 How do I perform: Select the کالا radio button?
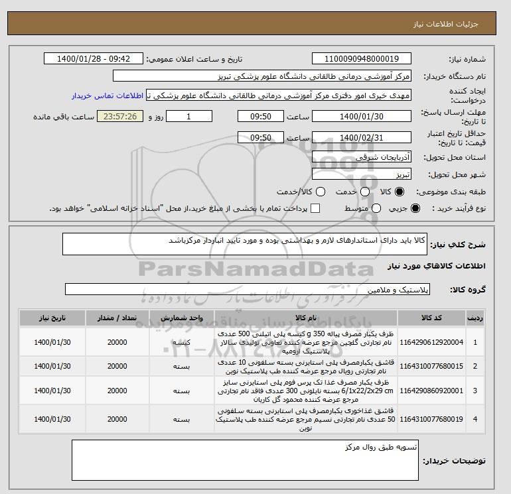click(x=400, y=192)
